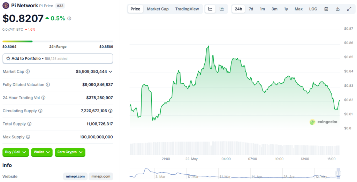Click the $0.8589 range high value
This screenshot has width=357, height=182.
coord(106,47)
